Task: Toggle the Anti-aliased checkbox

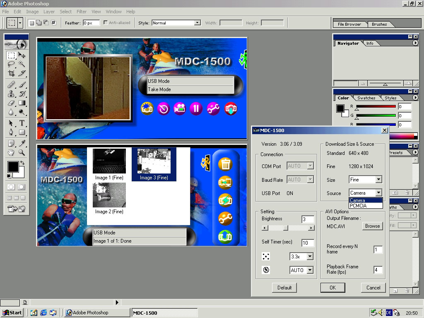Action: [x=106, y=23]
